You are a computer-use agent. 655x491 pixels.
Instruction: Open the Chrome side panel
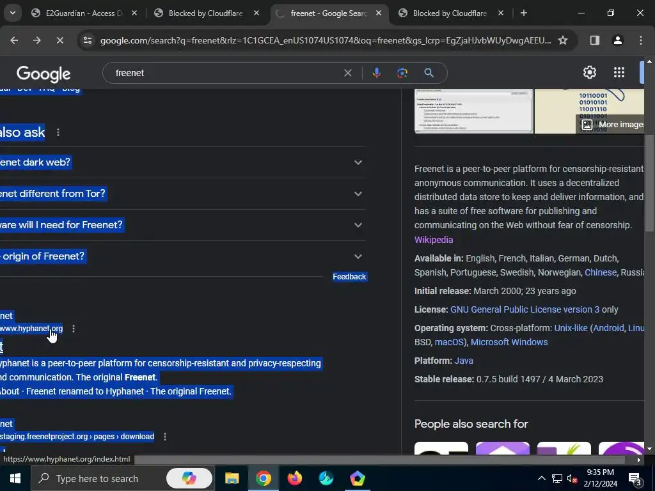[x=595, y=40]
